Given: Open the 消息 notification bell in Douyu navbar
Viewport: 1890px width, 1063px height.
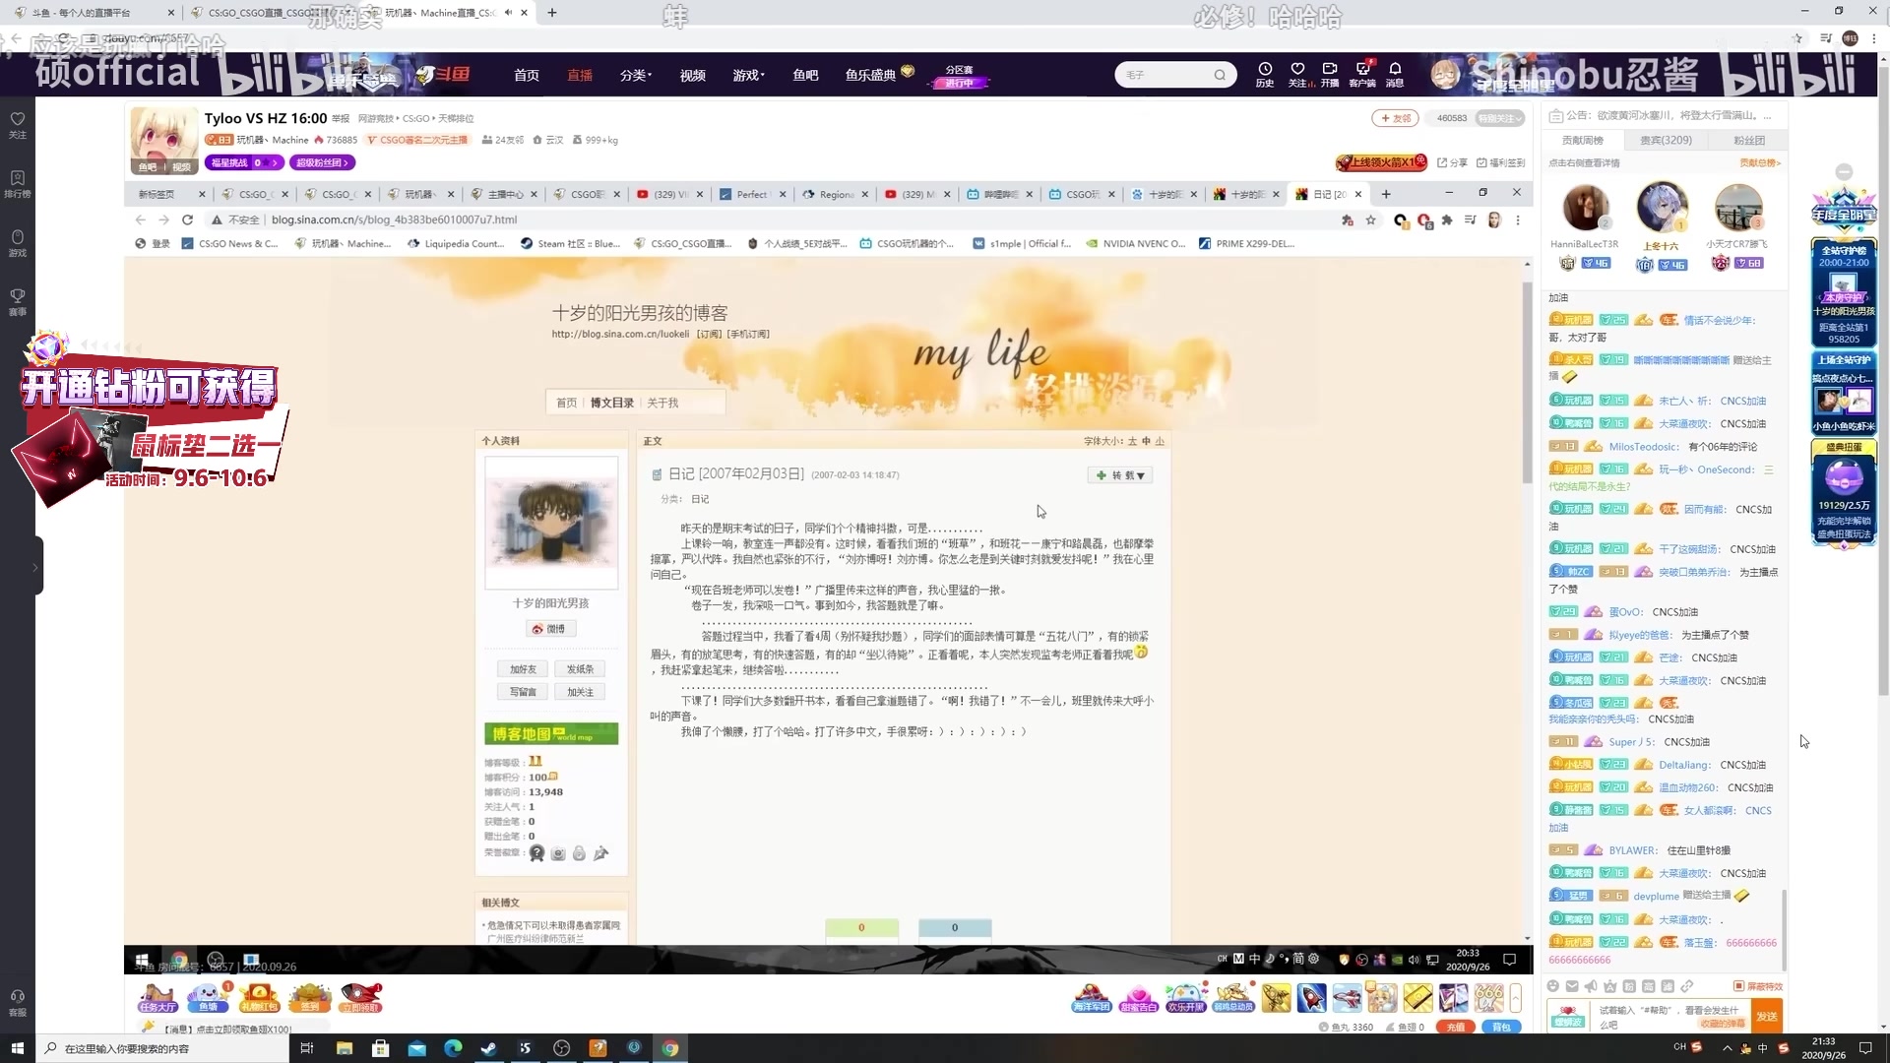Looking at the screenshot, I should pyautogui.click(x=1395, y=74).
